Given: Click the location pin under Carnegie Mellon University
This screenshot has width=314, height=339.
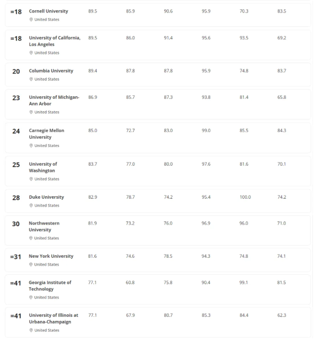Looking at the screenshot, I should (x=31, y=146).
